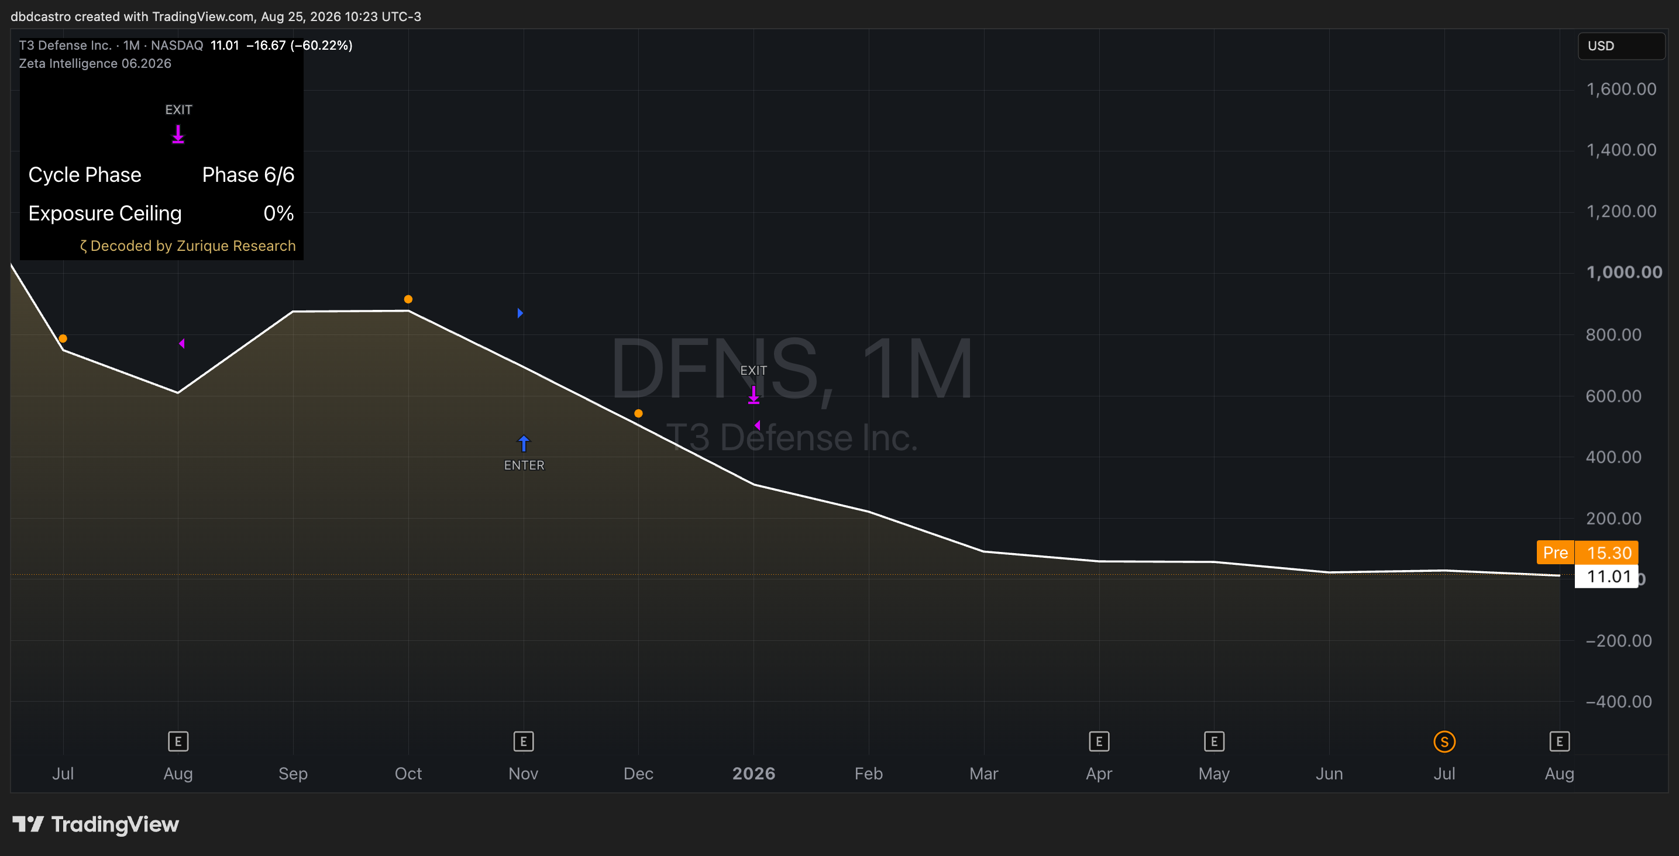The height and width of the screenshot is (856, 1679).
Task: Click the Sep label on the time axis
Action: point(293,774)
